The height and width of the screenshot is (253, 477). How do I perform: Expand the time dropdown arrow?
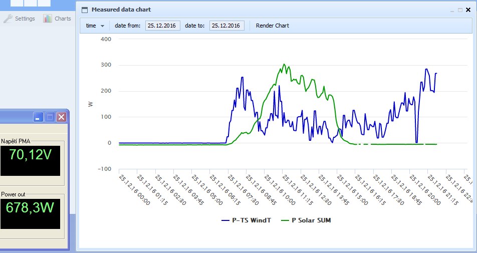point(103,26)
